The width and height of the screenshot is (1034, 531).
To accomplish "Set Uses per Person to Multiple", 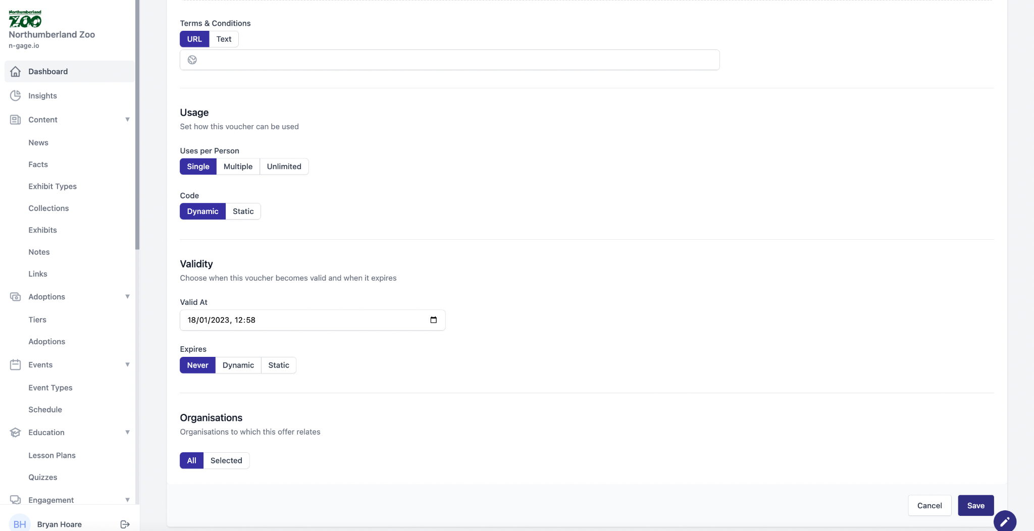I will click(238, 167).
